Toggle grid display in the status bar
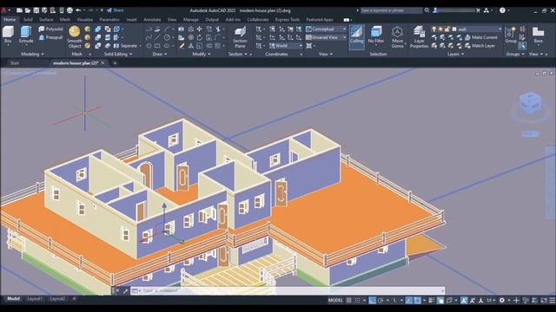556x312 pixels. point(349,301)
